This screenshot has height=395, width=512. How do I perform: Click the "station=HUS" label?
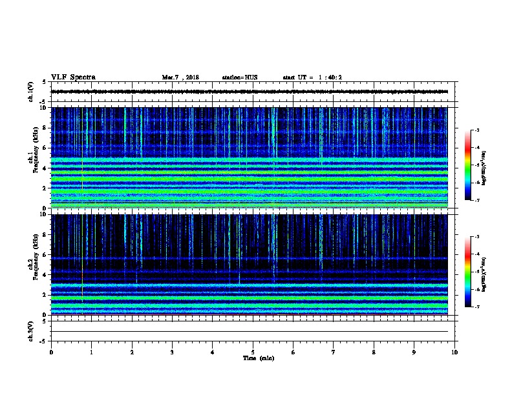point(240,77)
